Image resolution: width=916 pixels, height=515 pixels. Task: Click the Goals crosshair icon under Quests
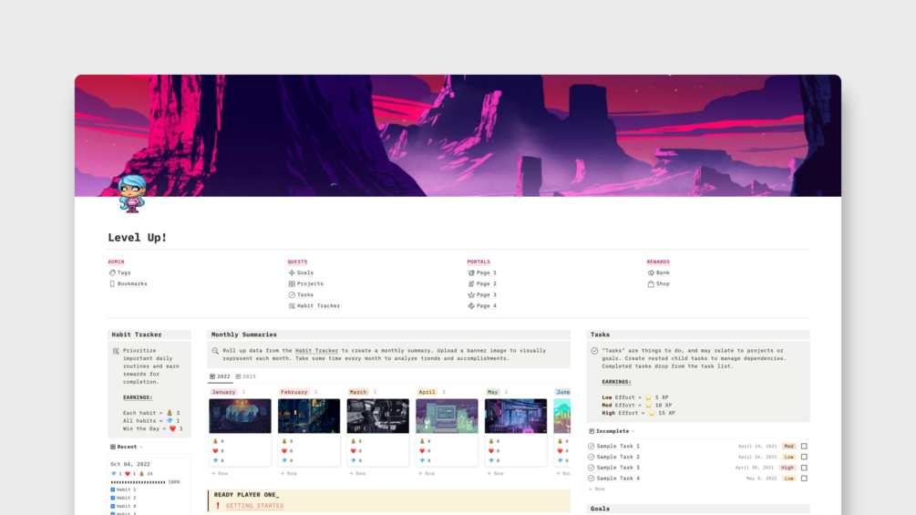292,273
